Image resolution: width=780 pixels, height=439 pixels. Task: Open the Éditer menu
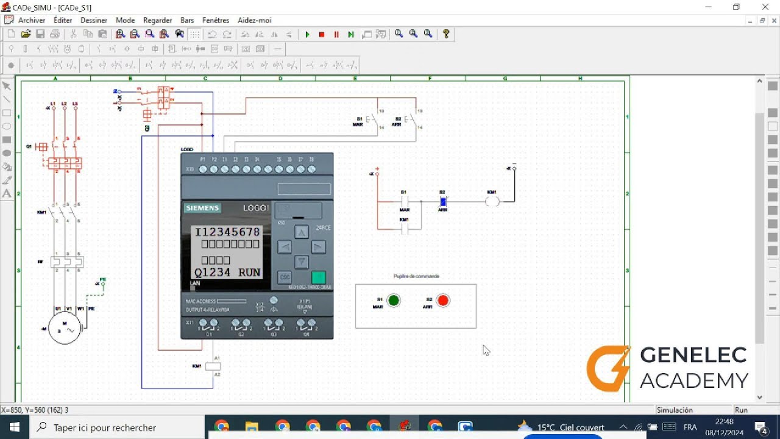point(63,20)
